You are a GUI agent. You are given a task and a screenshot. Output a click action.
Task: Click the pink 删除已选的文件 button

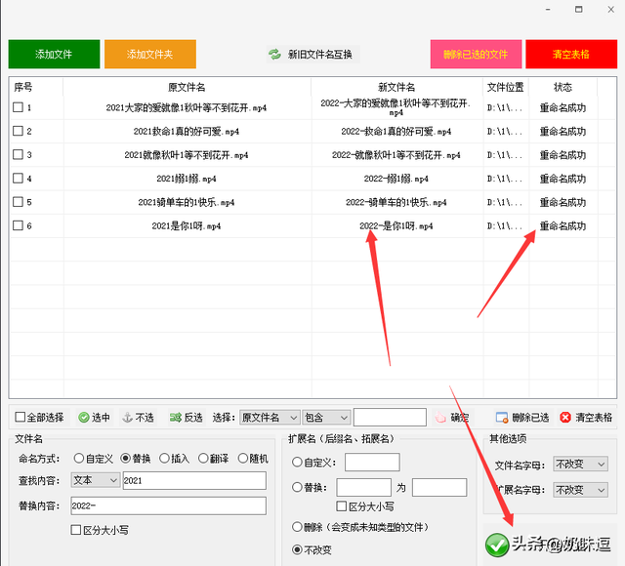pos(476,55)
